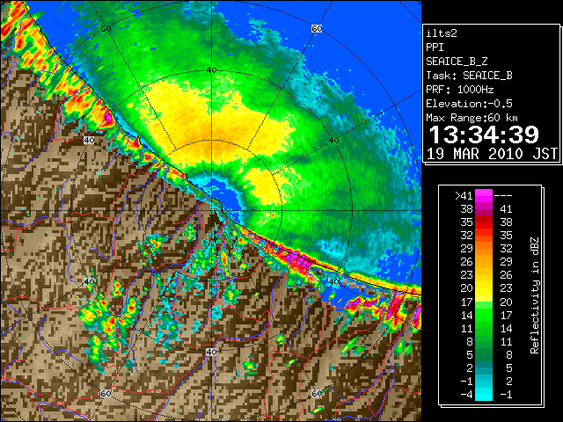Click the '60' range label at bottom right of map
Screen dimensions: 563x422
tap(317, 394)
